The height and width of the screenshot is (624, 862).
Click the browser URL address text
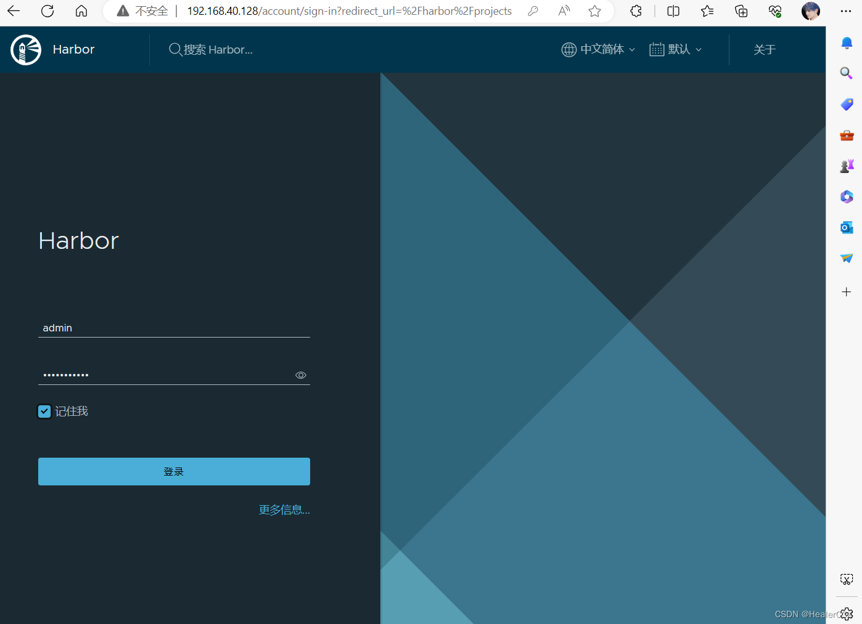point(350,11)
